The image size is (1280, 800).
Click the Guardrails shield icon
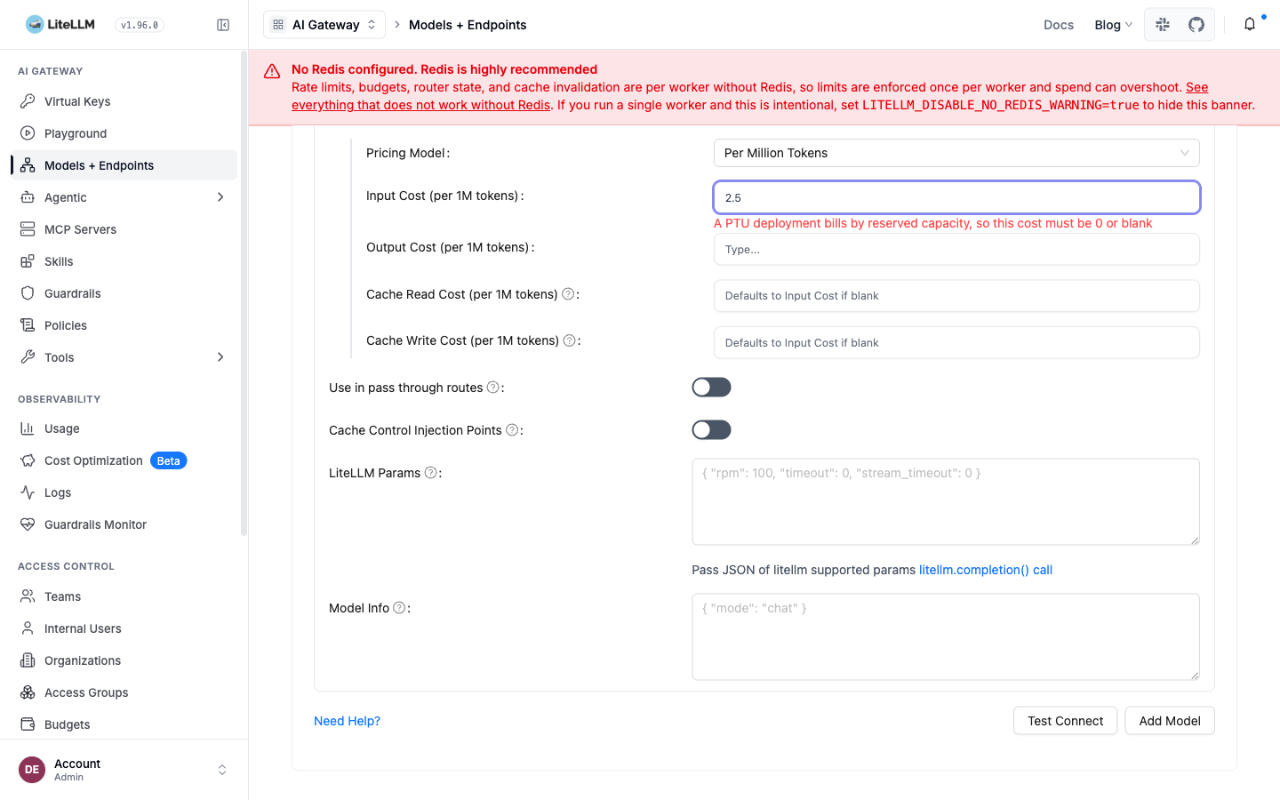(x=28, y=293)
